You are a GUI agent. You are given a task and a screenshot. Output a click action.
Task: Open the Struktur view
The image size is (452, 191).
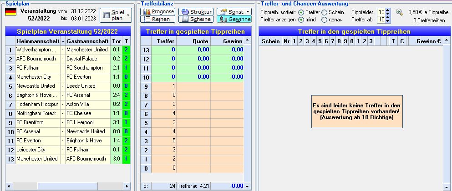pyautogui.click(x=196, y=11)
